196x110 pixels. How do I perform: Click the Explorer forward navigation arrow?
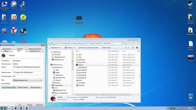pyautogui.click(x=53, y=43)
